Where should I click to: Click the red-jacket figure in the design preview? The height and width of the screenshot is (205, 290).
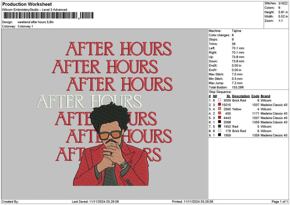click(111, 144)
